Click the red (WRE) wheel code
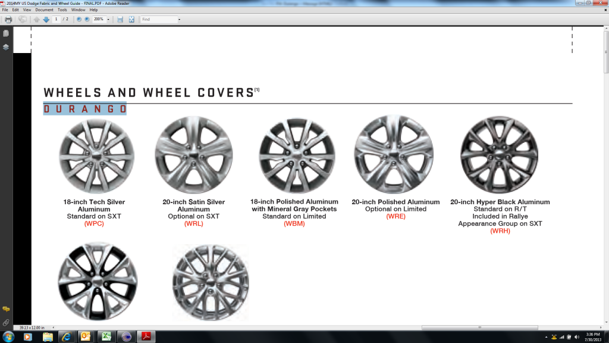Image resolution: width=609 pixels, height=343 pixels. pos(395,216)
